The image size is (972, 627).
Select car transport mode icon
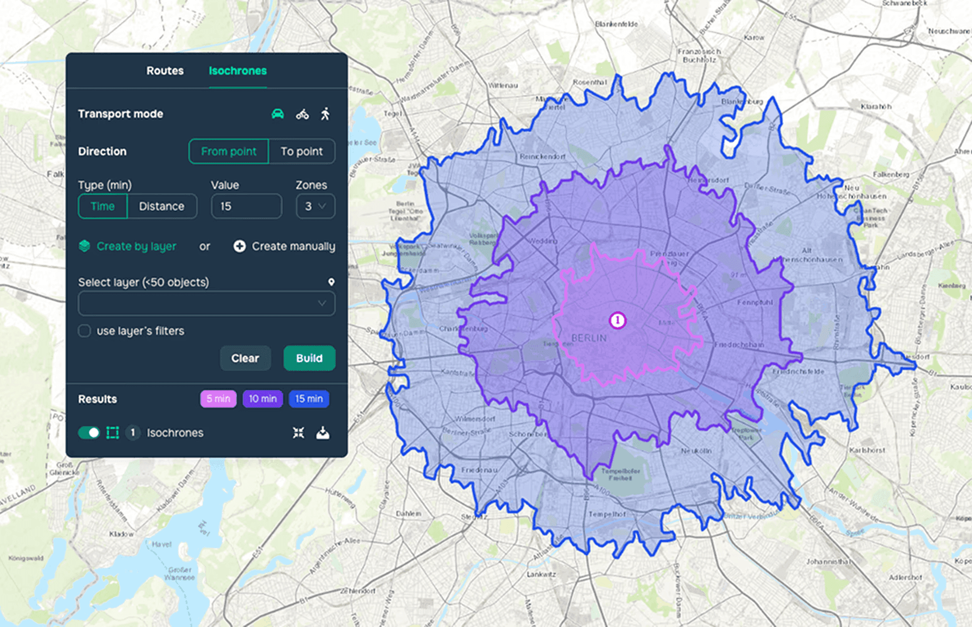(x=278, y=114)
